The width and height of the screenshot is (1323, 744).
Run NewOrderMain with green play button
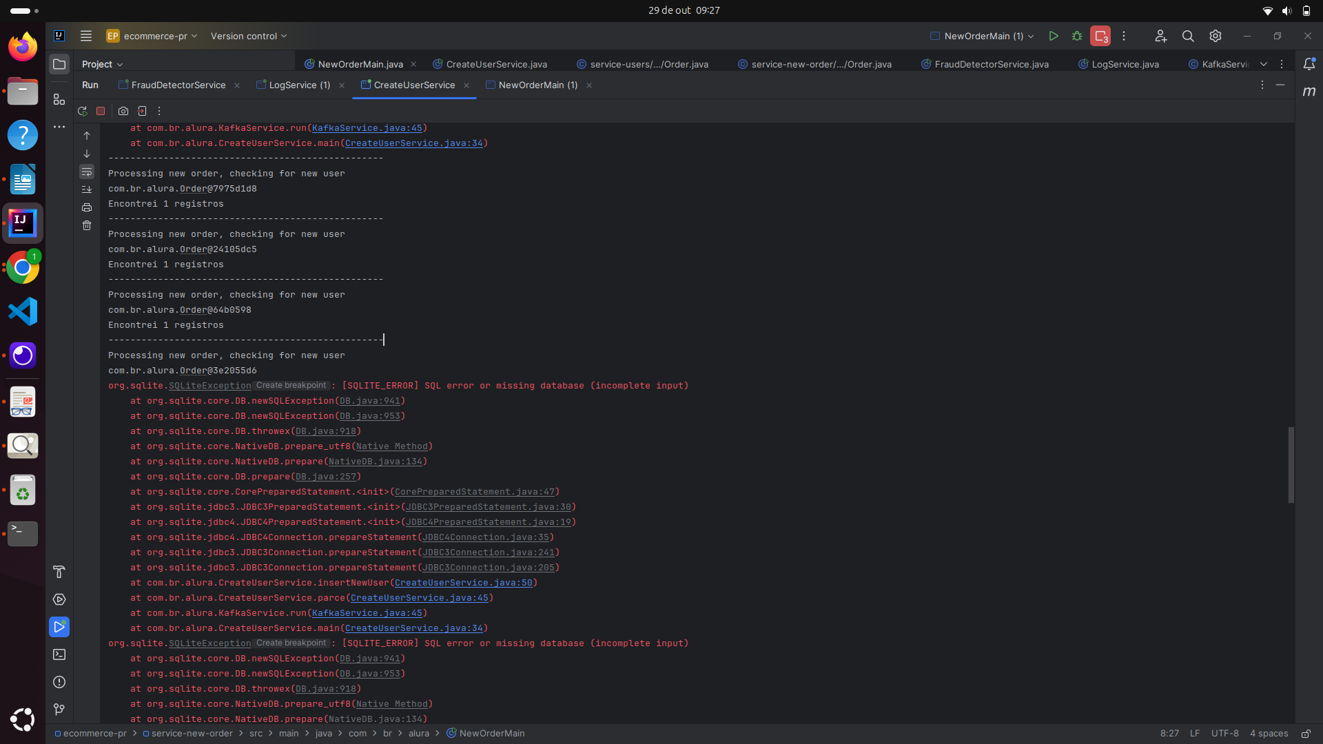(x=1054, y=36)
